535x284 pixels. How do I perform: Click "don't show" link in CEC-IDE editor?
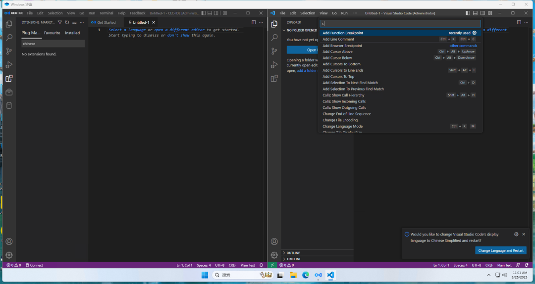(178, 35)
